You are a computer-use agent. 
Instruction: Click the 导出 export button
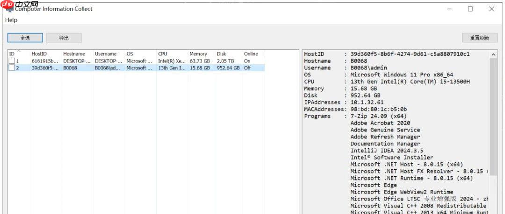coord(64,38)
